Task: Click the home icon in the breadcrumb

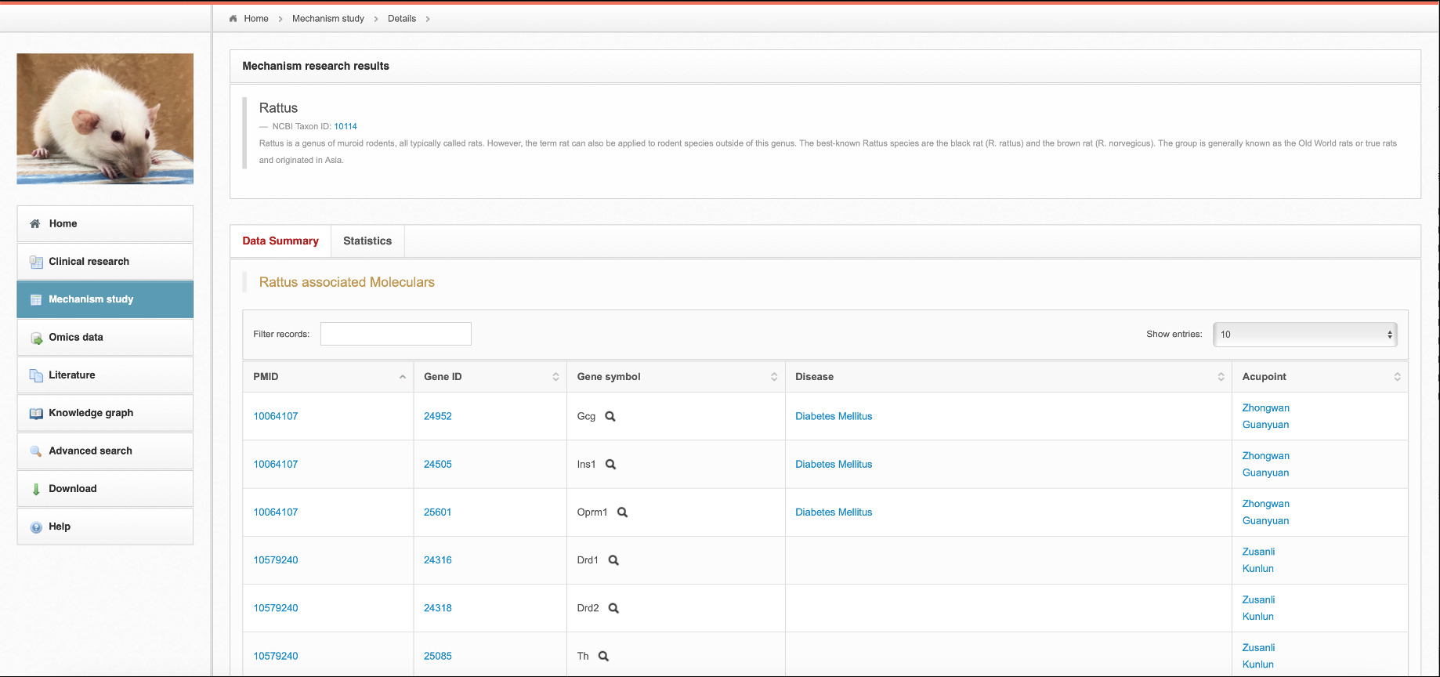Action: tap(233, 19)
